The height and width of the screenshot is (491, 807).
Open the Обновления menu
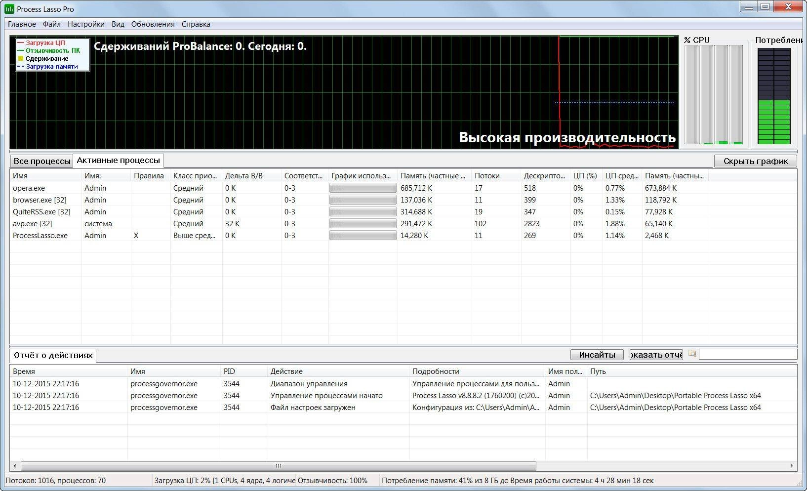click(153, 24)
